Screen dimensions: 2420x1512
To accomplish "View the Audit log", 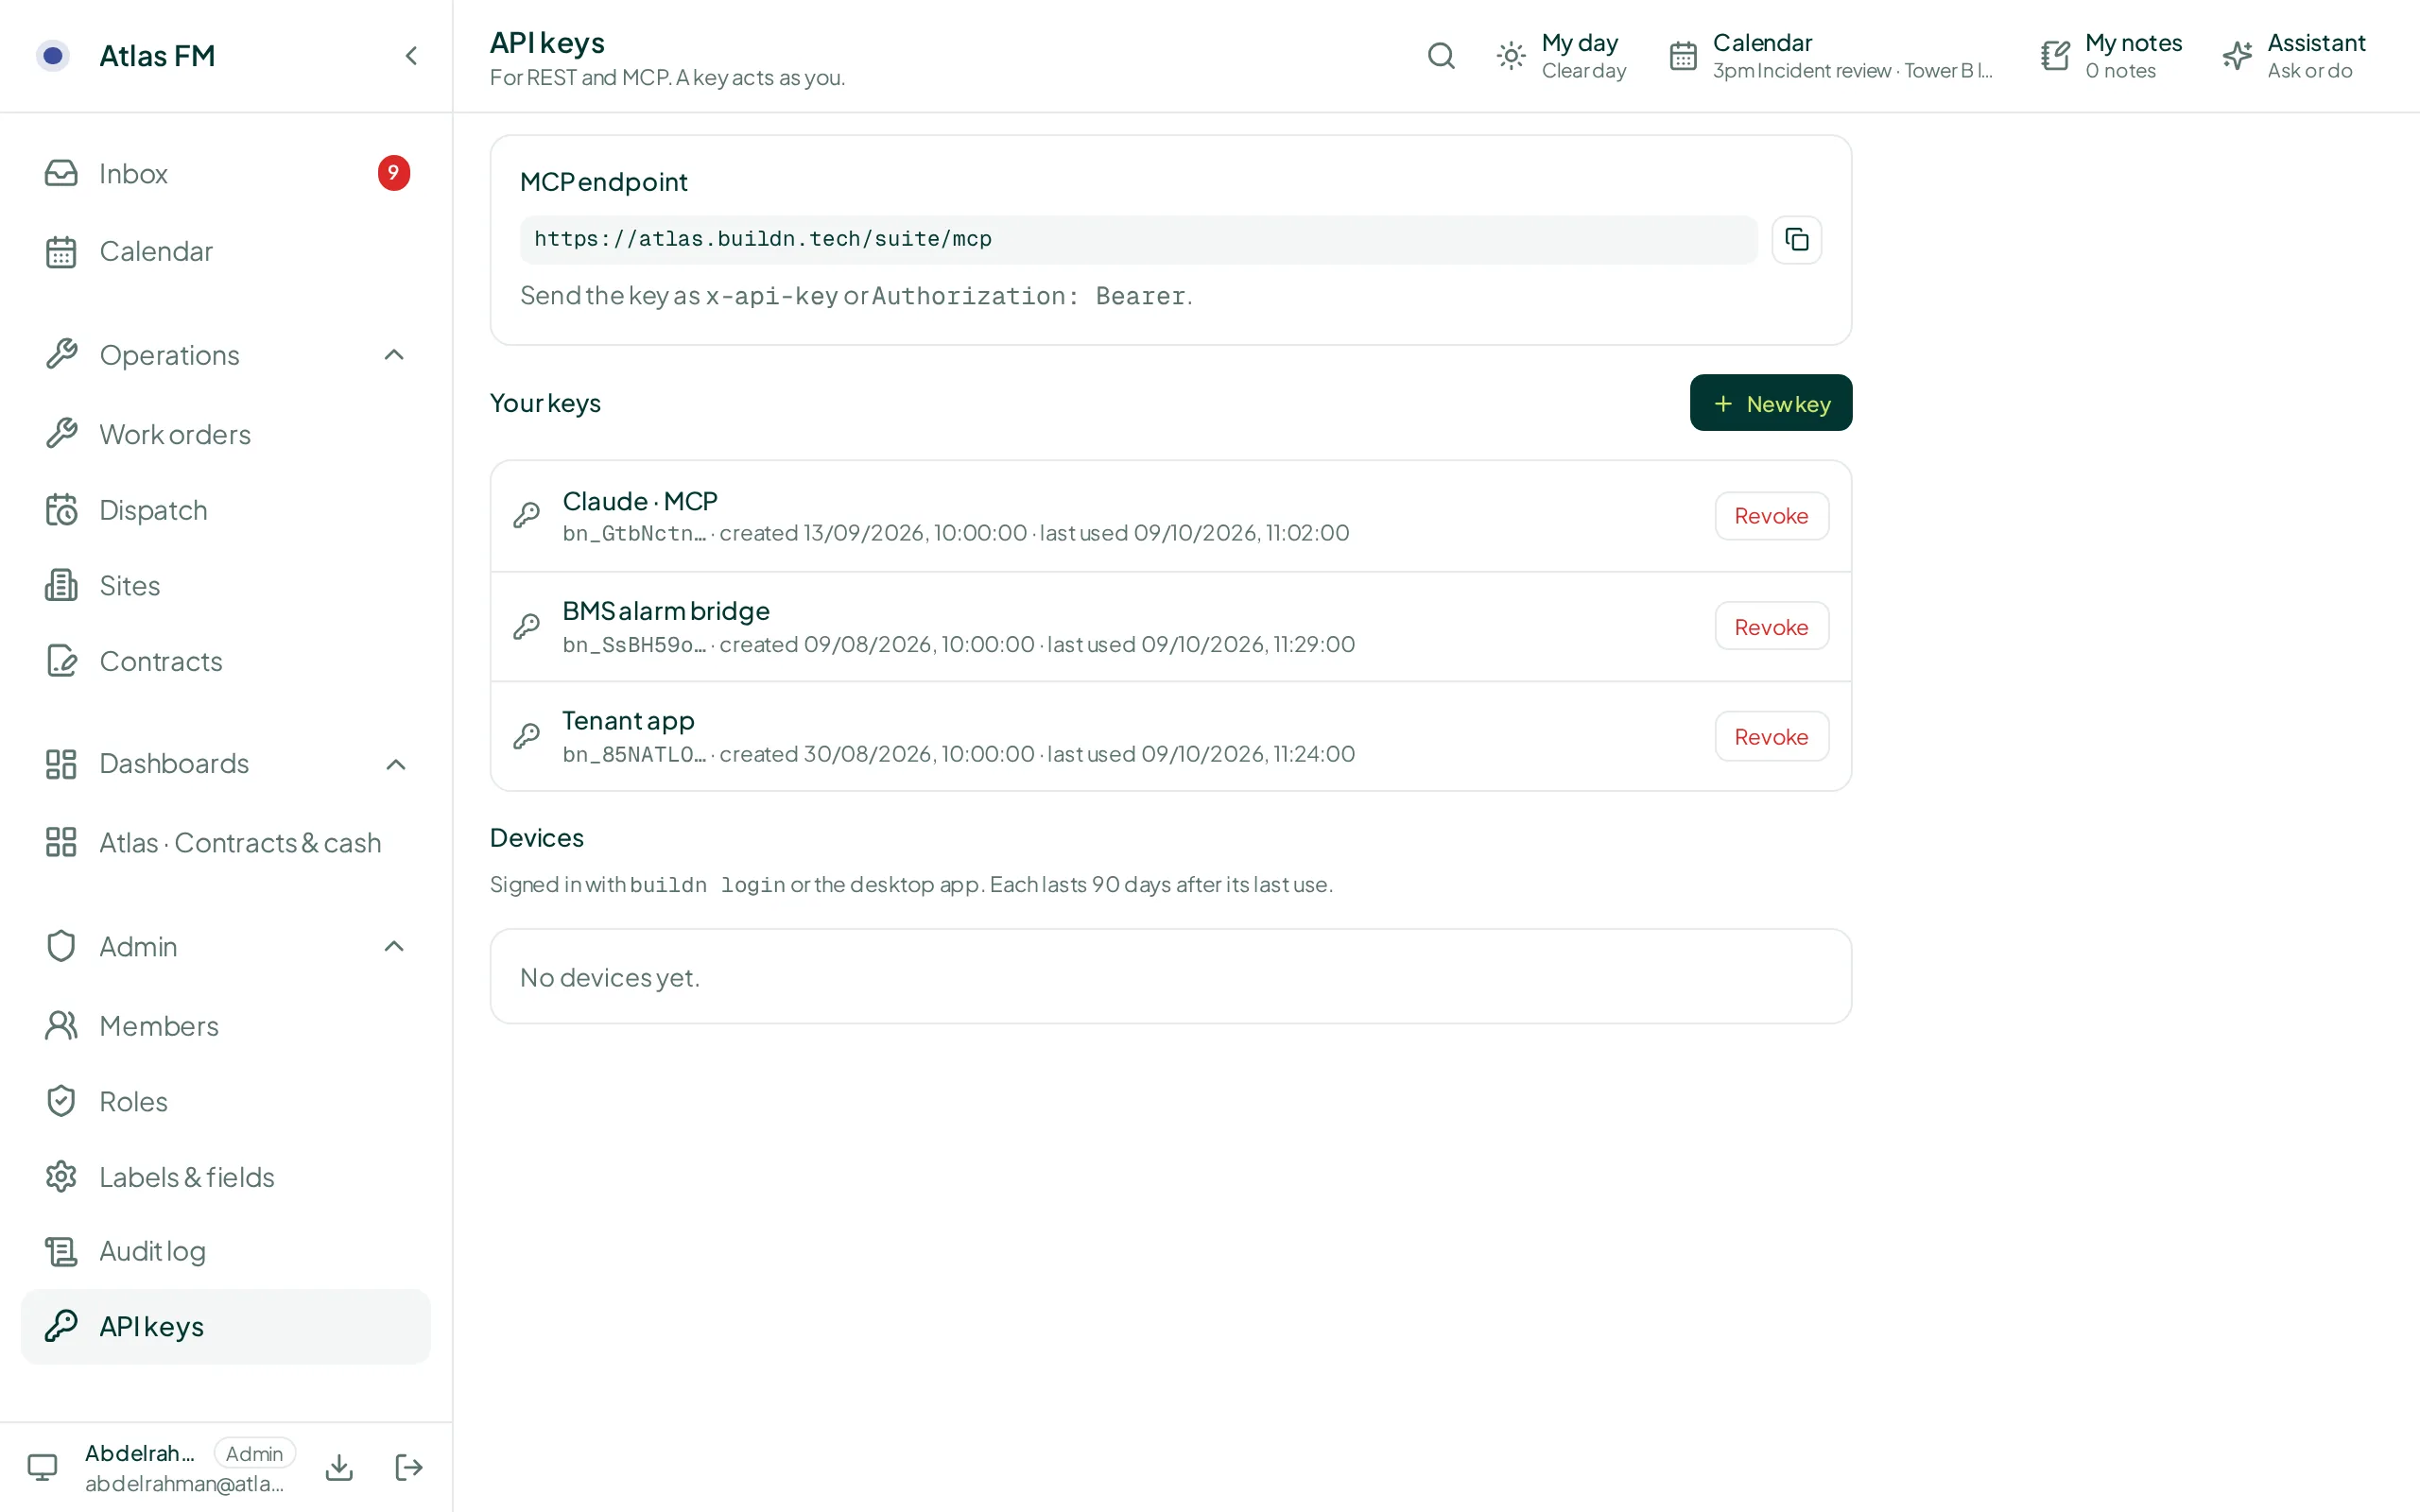I will click(x=226, y=1252).
